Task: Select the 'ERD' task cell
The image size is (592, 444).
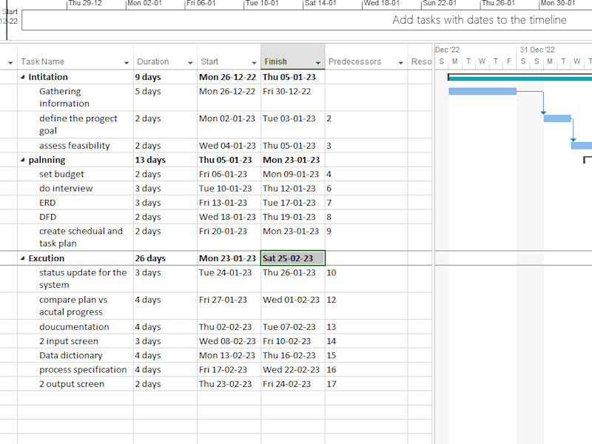Action: [75, 203]
